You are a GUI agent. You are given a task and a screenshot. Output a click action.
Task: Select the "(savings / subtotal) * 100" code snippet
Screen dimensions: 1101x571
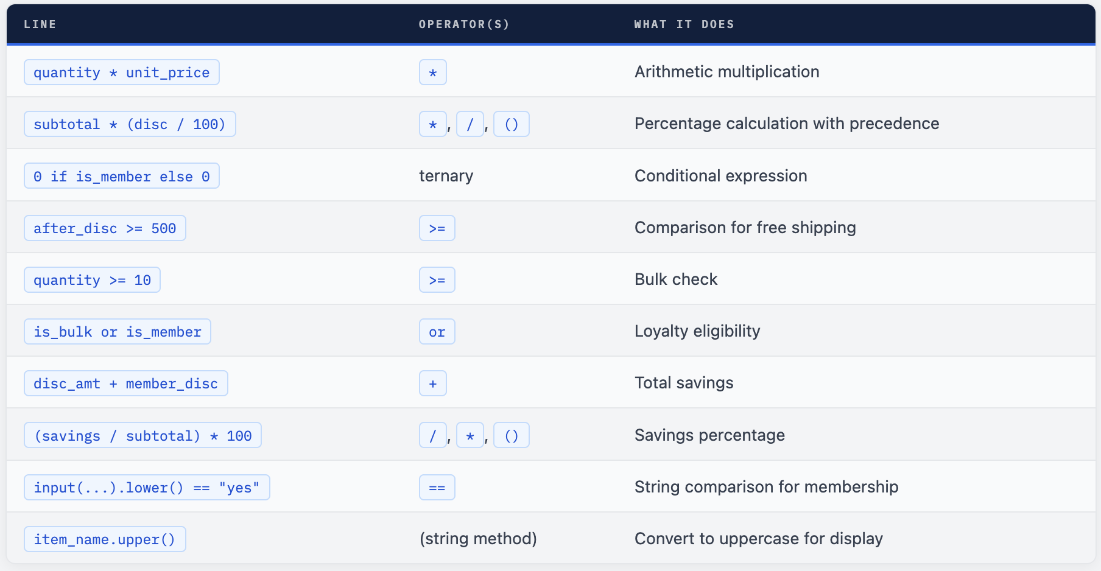pyautogui.click(x=142, y=436)
